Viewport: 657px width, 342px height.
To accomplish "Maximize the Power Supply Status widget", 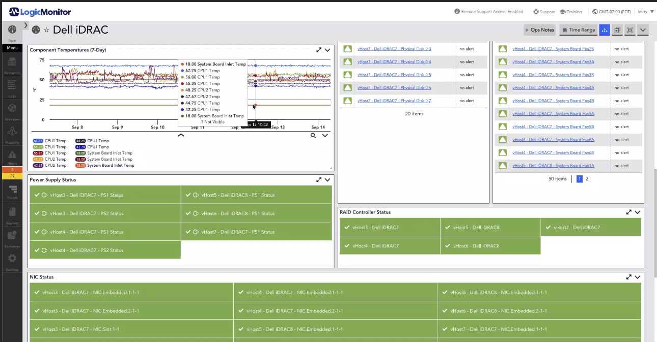I will (319, 179).
